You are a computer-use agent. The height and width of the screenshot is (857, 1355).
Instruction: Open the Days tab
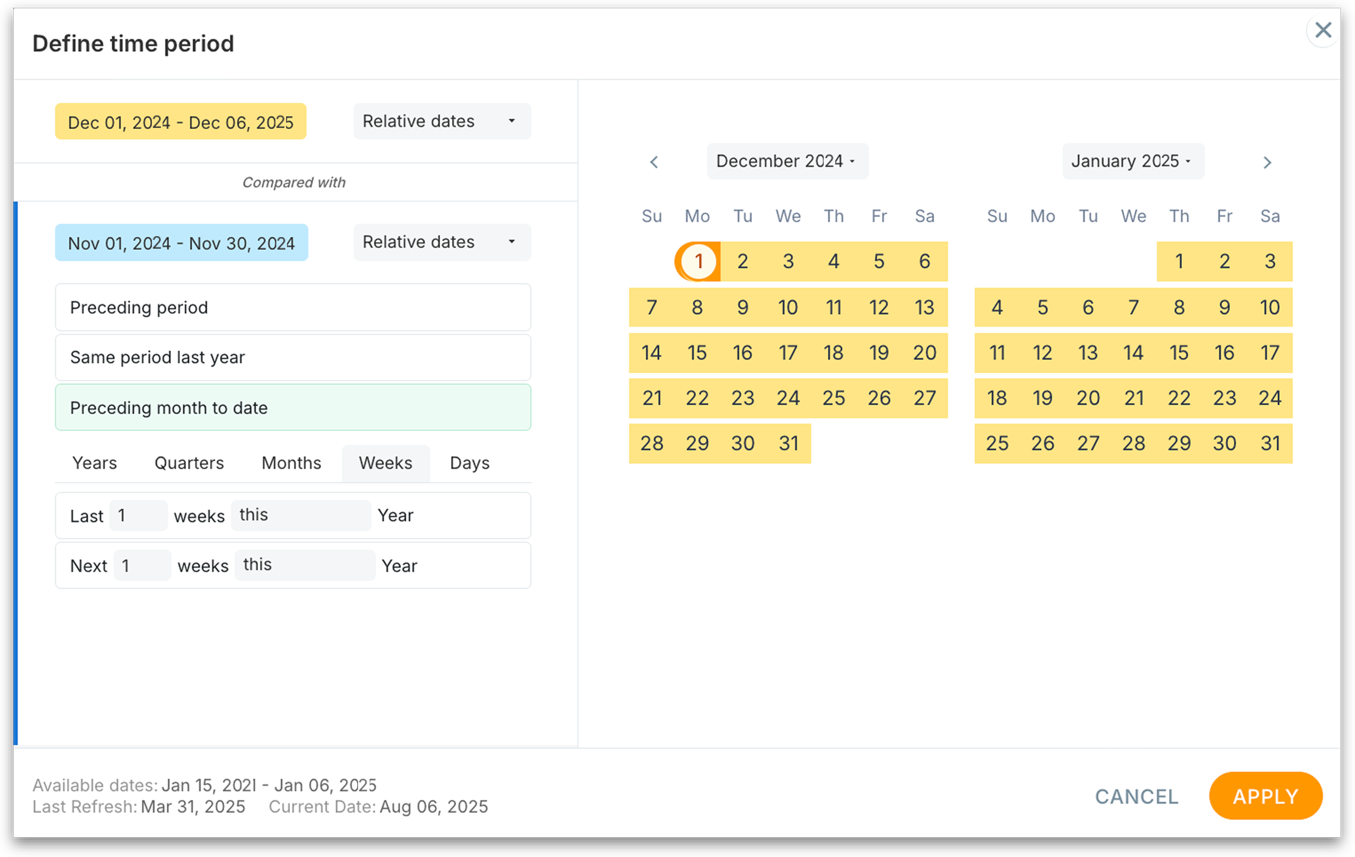point(469,464)
